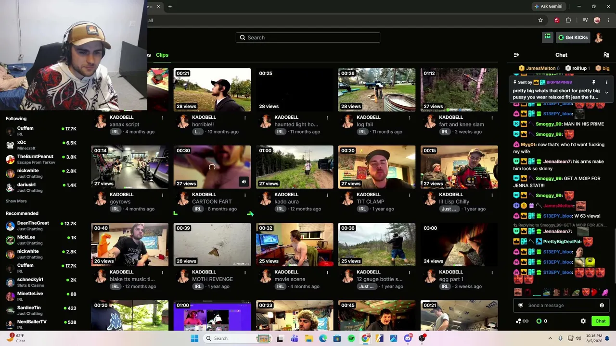Play the 'TIT CLAMP' clip thumbnail

coord(377,167)
